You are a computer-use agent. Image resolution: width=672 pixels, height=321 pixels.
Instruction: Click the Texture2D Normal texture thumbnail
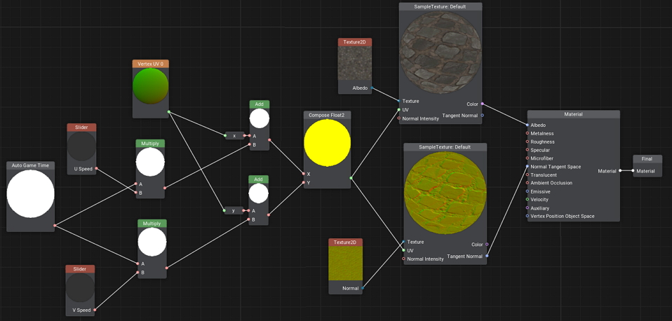click(x=345, y=264)
